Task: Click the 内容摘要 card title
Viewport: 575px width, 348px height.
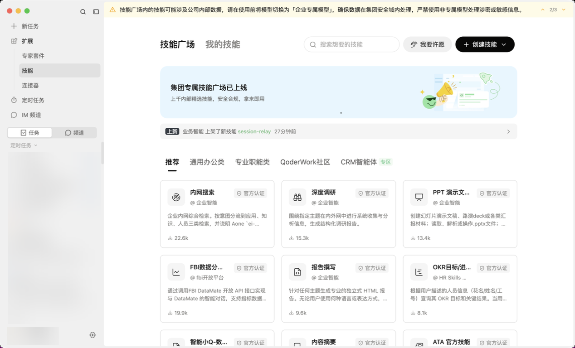Action: pyautogui.click(x=324, y=342)
